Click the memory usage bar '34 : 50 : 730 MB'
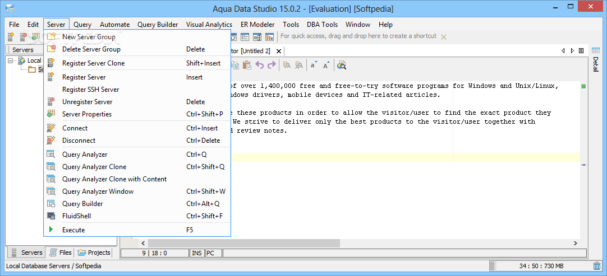Viewport: 607px width, 276px height. (x=541, y=266)
